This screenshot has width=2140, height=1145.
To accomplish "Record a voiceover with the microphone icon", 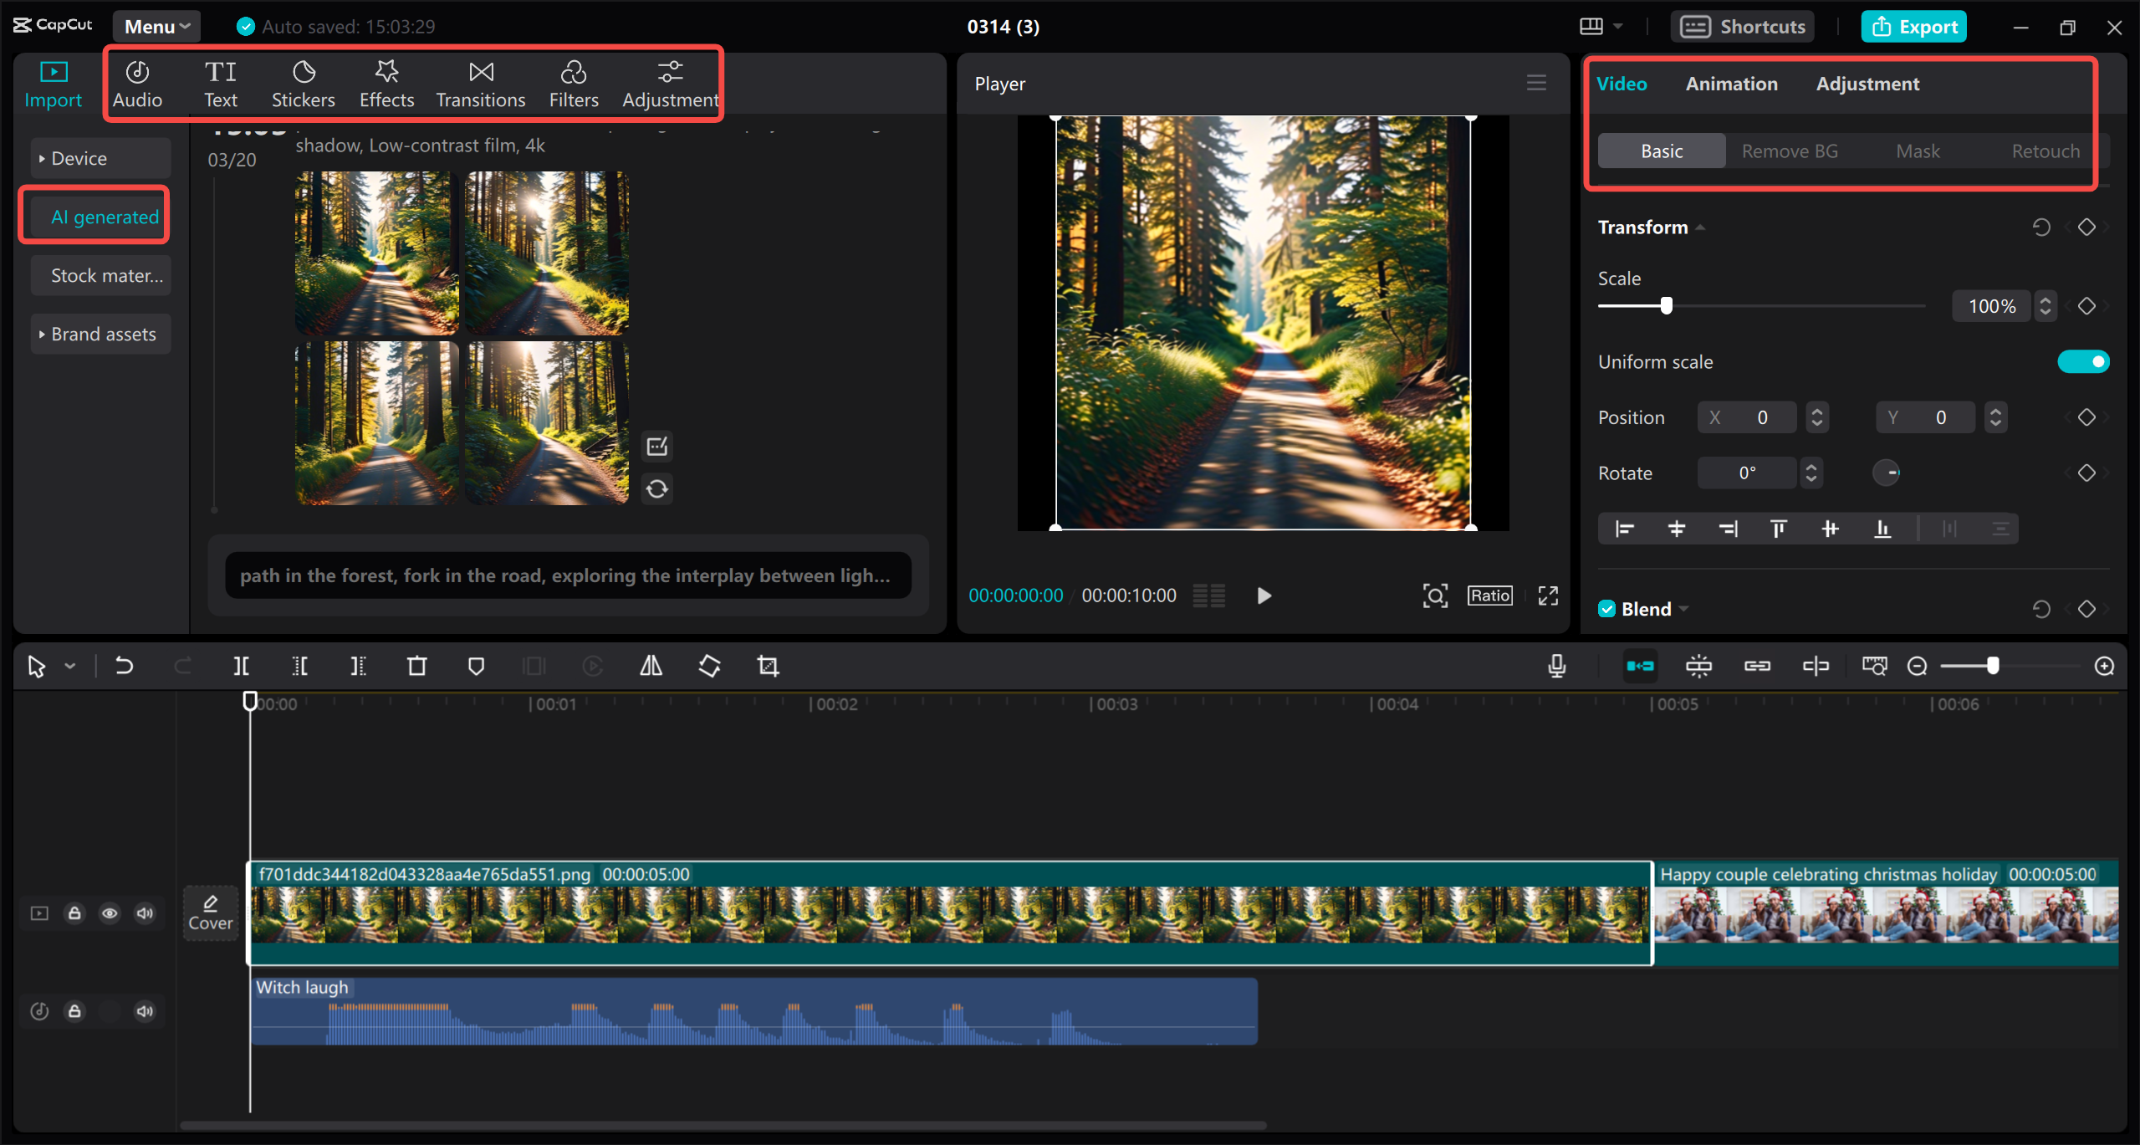I will 1555,666.
